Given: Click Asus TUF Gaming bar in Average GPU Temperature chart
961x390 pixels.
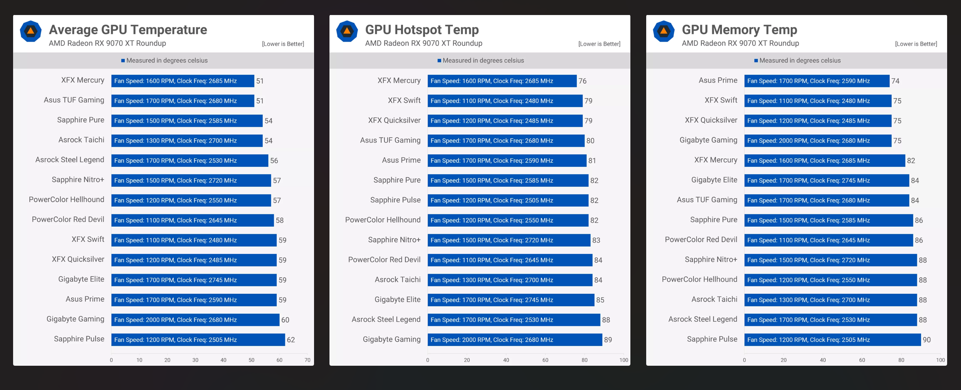Looking at the screenshot, I should [183, 101].
